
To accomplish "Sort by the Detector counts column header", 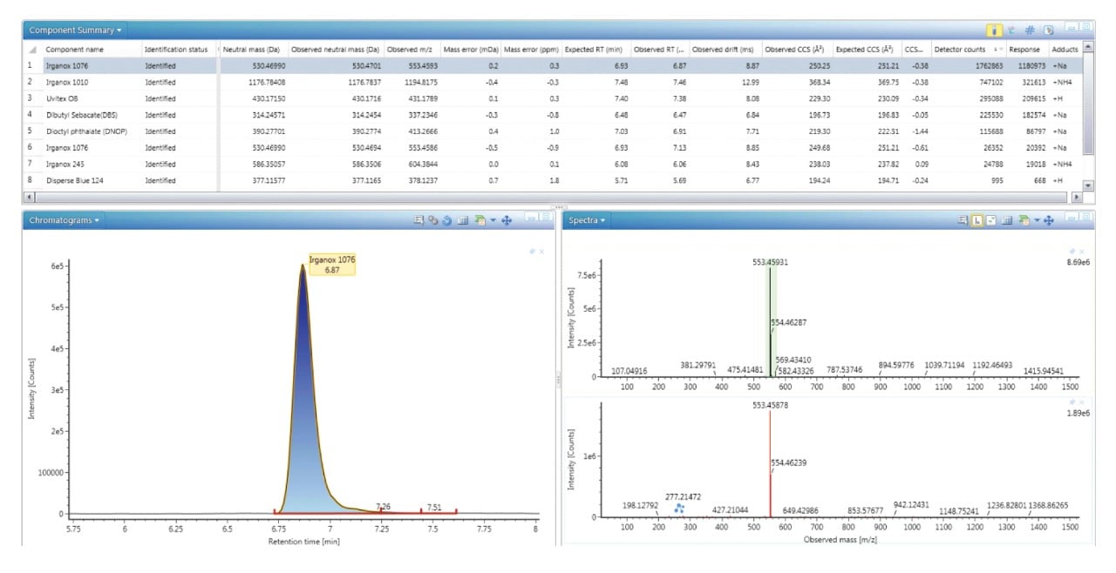I will click(x=960, y=50).
